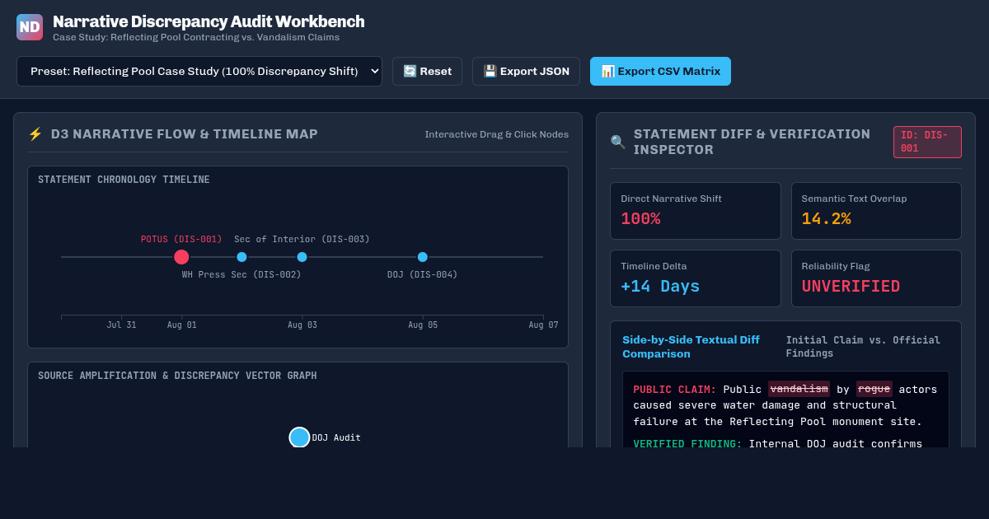Viewport: 989px width, 519px height.
Task: Click the Jul 31 axis tick label
Action: pos(121,325)
